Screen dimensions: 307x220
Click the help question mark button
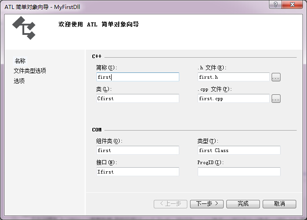pyautogui.click(x=276, y=5)
